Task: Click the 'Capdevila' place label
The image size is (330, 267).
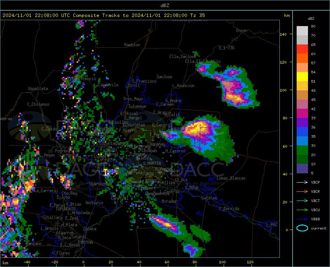Action: pos(109,85)
